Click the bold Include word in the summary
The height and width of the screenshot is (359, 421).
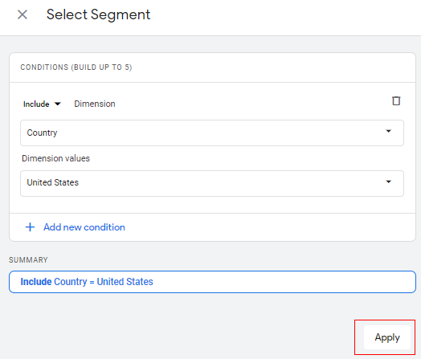tap(36, 282)
